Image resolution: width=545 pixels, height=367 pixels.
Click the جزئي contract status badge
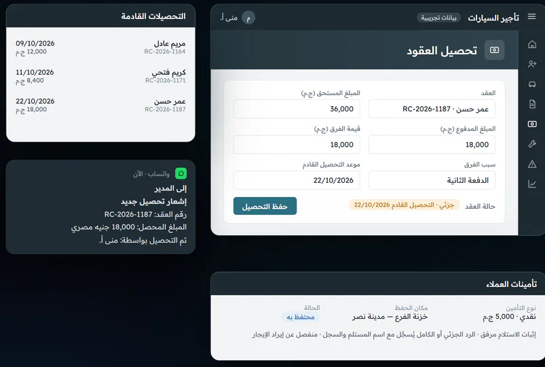pos(404,205)
